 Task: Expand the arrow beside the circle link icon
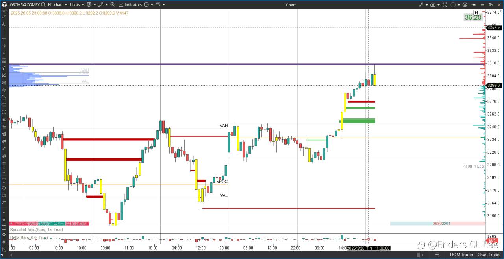click(x=459, y=5)
